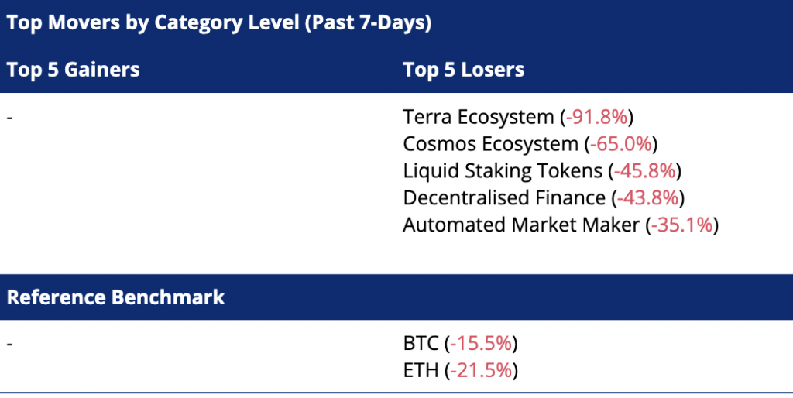Viewport: 793px width, 398px height.
Task: Select the Top 5 Gainers column header
Action: [x=73, y=70]
